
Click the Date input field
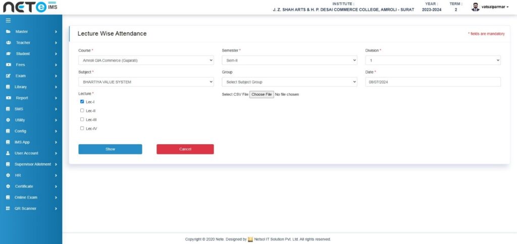coord(433,82)
